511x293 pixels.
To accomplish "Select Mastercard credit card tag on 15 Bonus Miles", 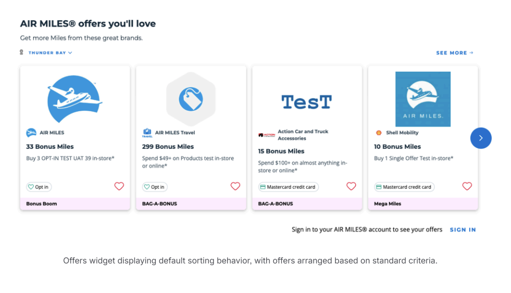I will (288, 187).
